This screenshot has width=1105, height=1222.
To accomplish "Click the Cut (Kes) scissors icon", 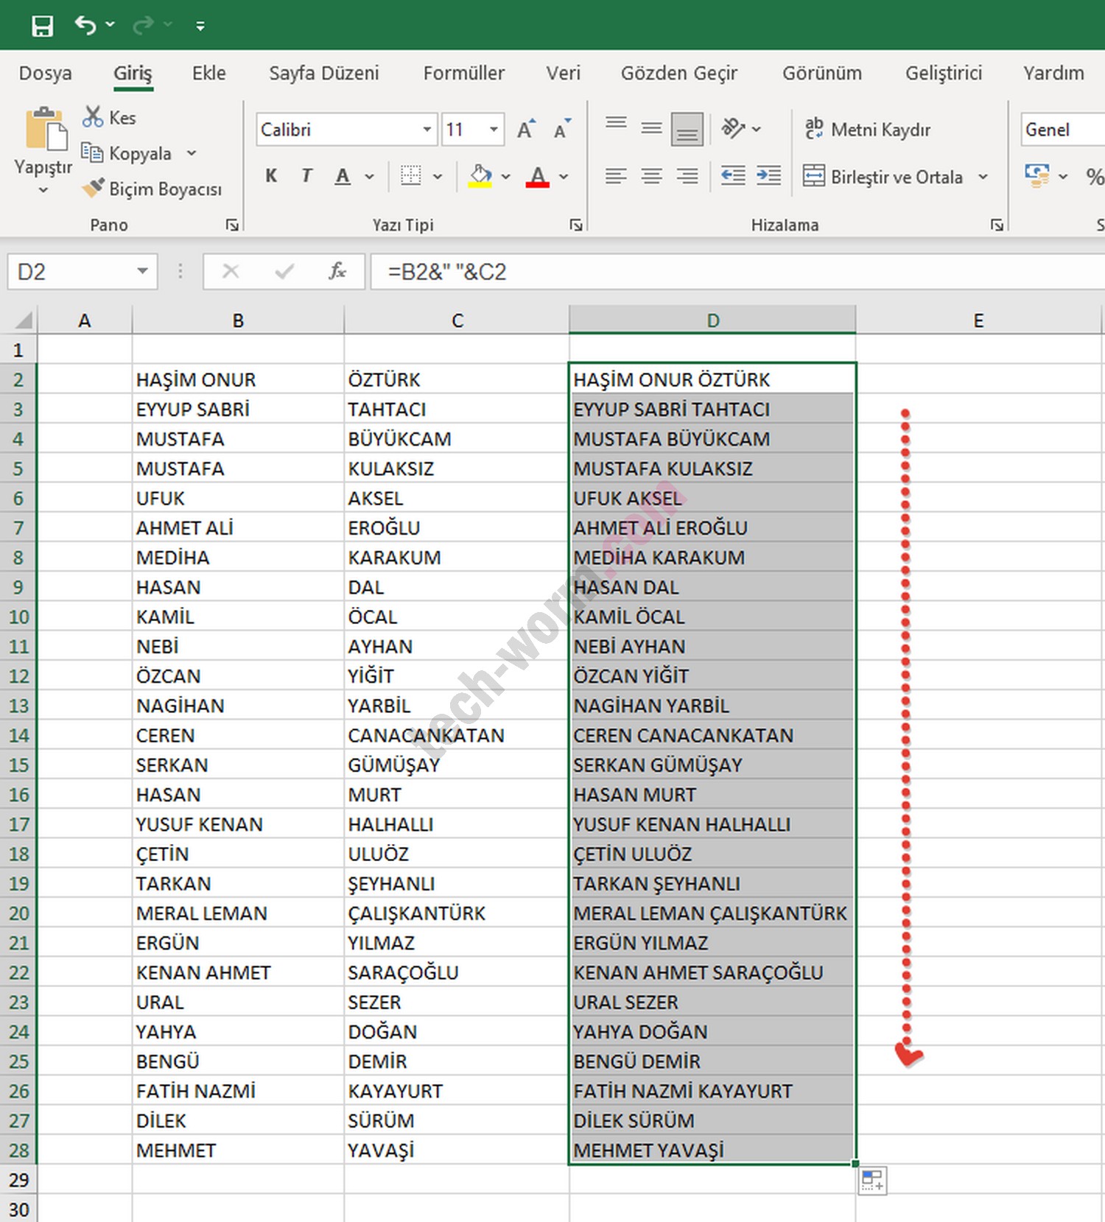I will tap(93, 117).
